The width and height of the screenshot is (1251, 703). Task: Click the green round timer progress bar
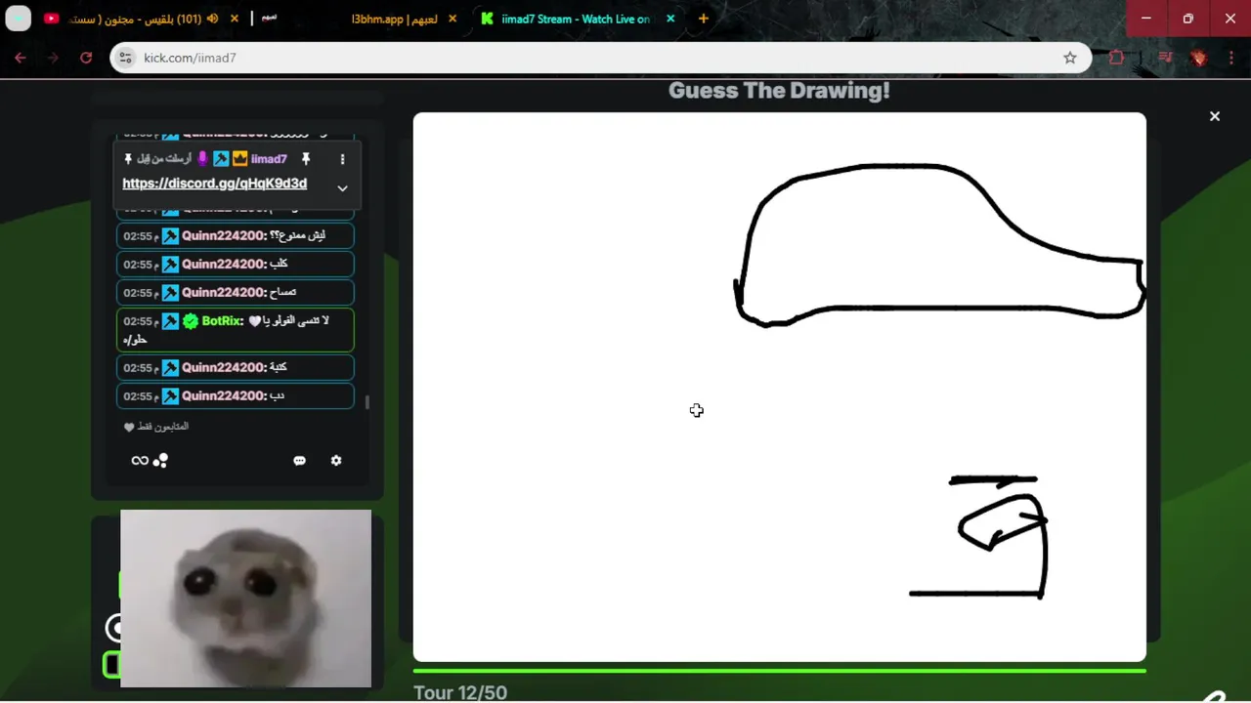pos(779,671)
